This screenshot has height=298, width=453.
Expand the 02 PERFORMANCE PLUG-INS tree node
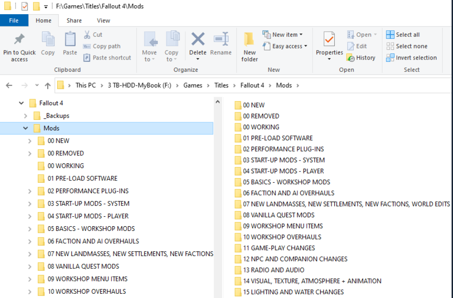point(30,191)
